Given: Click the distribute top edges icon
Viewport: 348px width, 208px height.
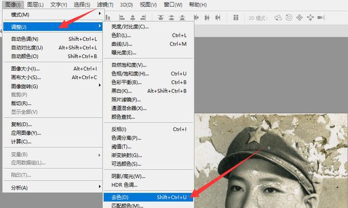Looking at the screenshot, I should click(161, 17).
